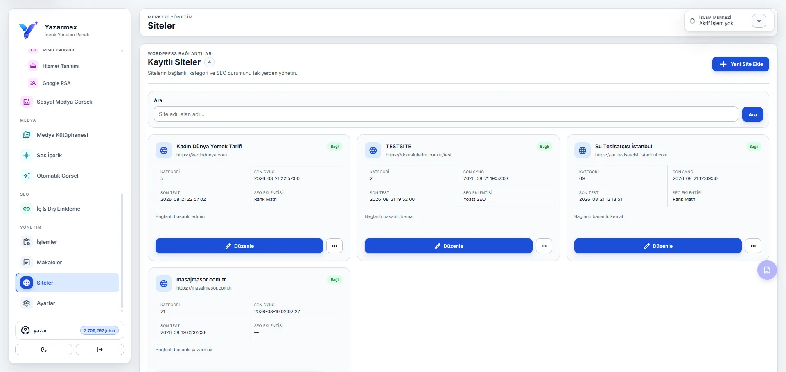Screen dimensions: 786x372
Task: Click the Makaleler document icon
Action: pos(27,262)
